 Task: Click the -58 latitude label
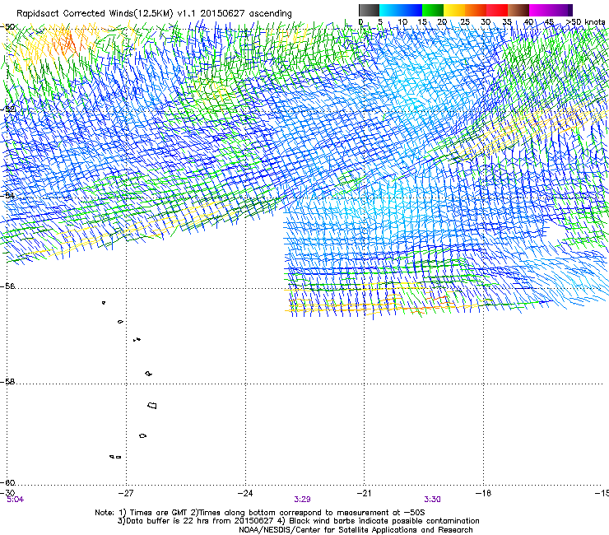coord(7,382)
